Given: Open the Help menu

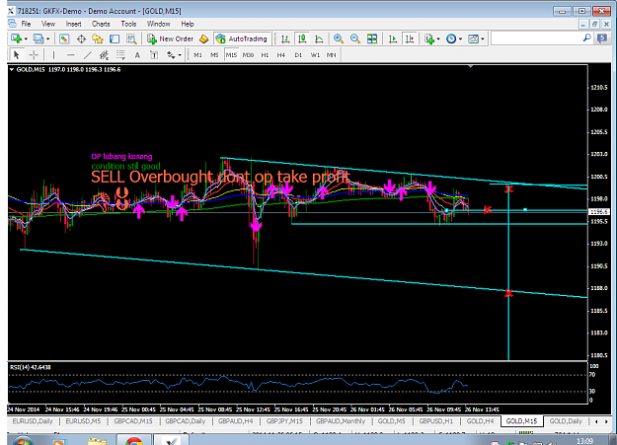Looking at the screenshot, I should [188, 24].
